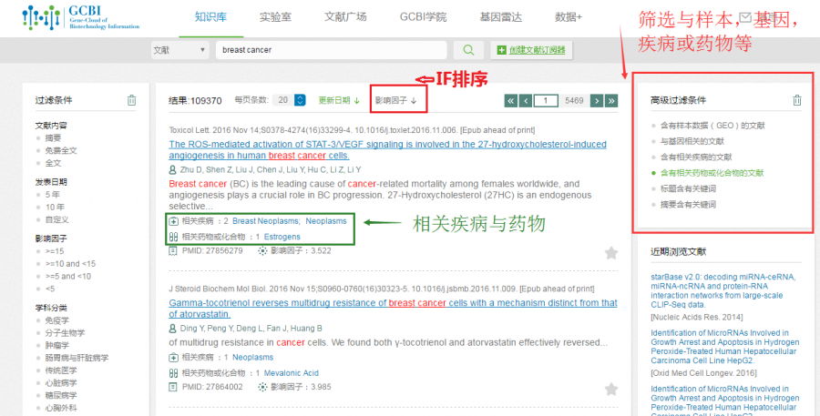Screen dimensions: 820x416
Task: Change results per page stepper from 20
Action: 300,100
